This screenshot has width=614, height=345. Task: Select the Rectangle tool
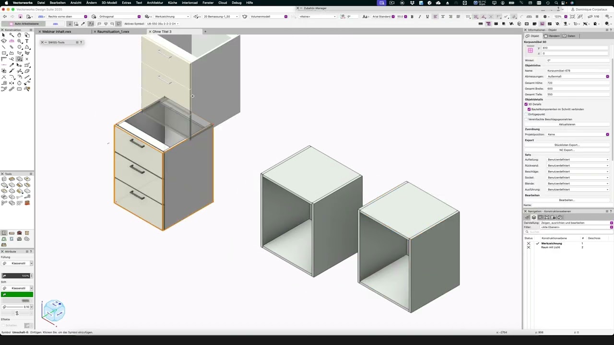tap(4, 53)
